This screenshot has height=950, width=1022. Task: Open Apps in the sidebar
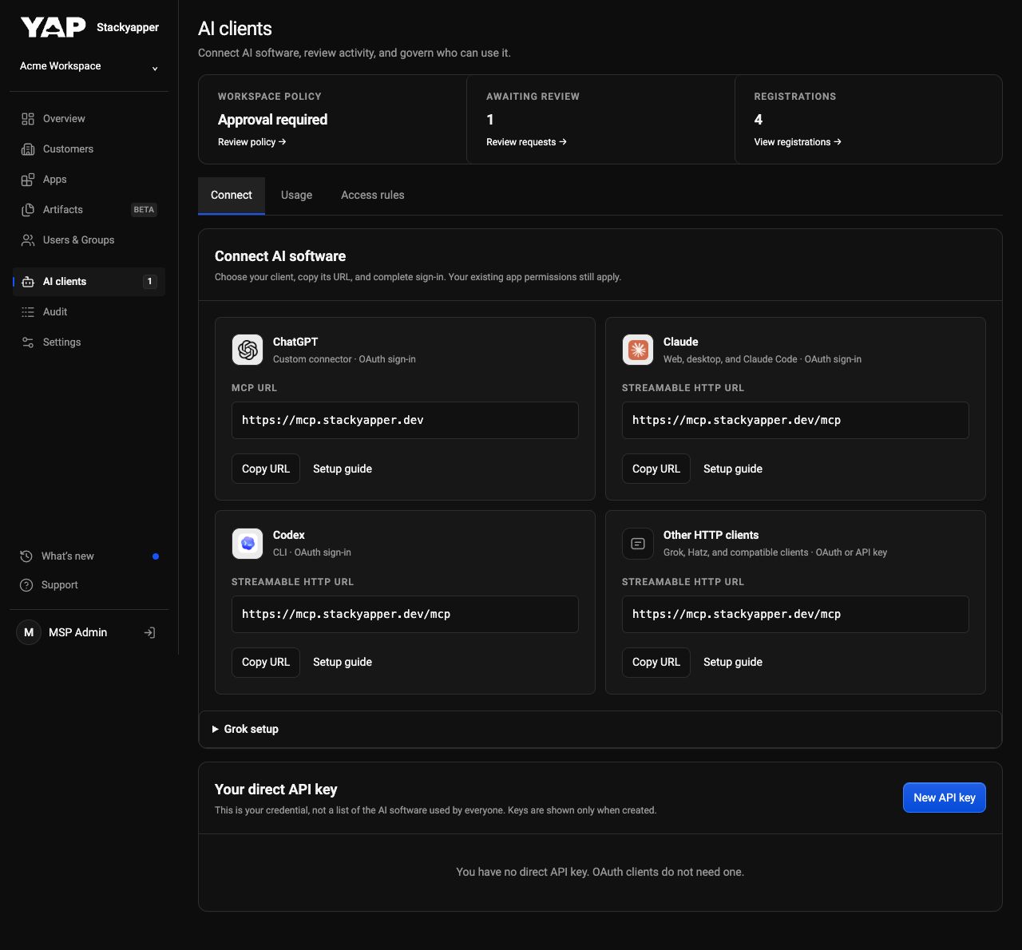89,180
